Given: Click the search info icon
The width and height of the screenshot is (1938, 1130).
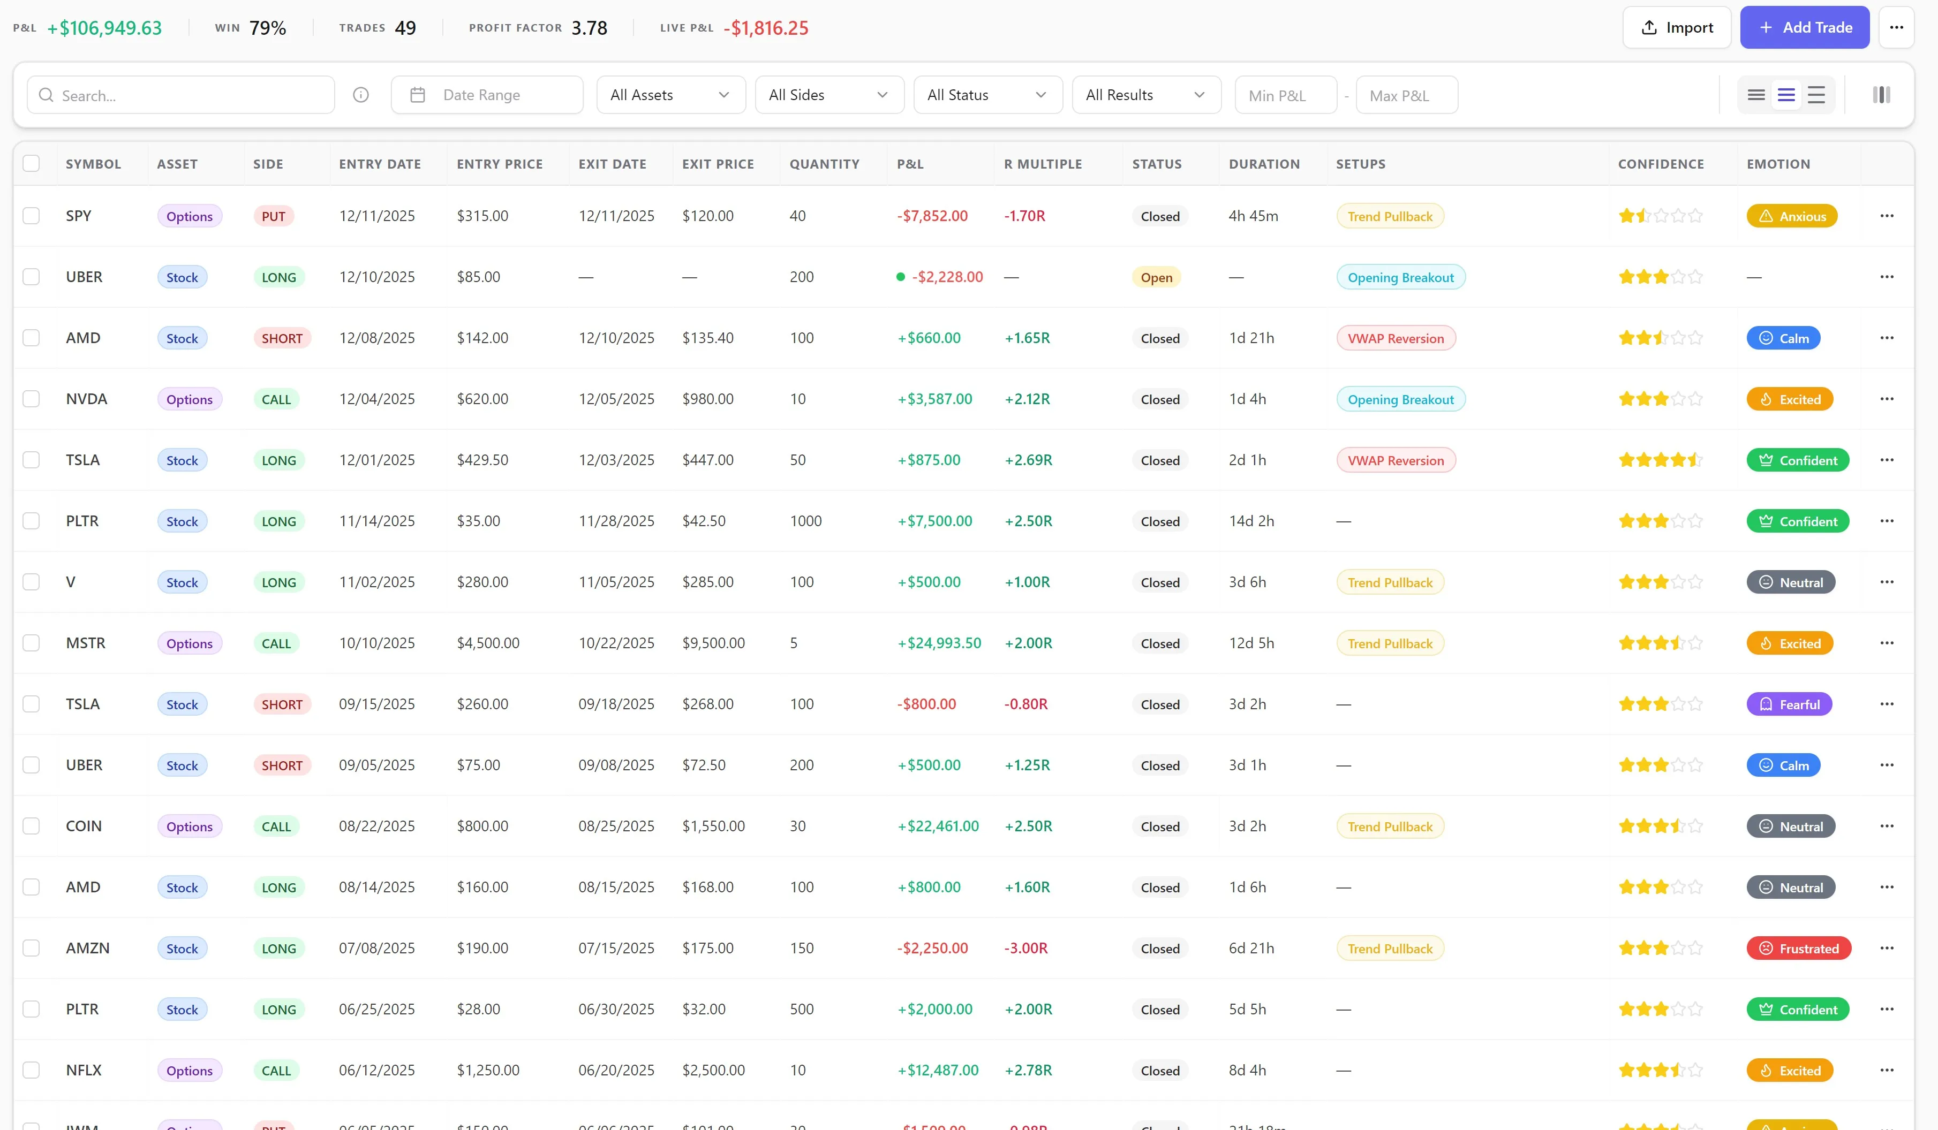Looking at the screenshot, I should tap(361, 95).
